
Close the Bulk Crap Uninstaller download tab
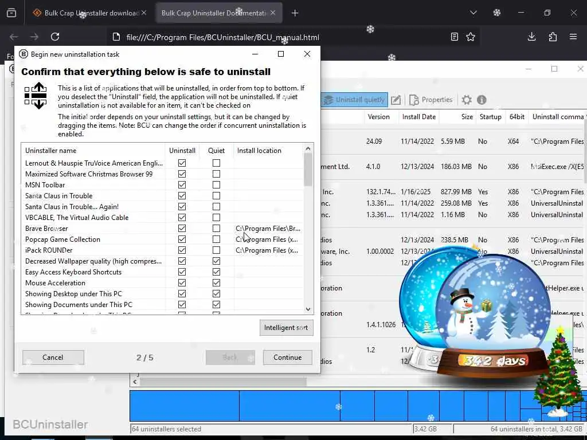point(144,13)
